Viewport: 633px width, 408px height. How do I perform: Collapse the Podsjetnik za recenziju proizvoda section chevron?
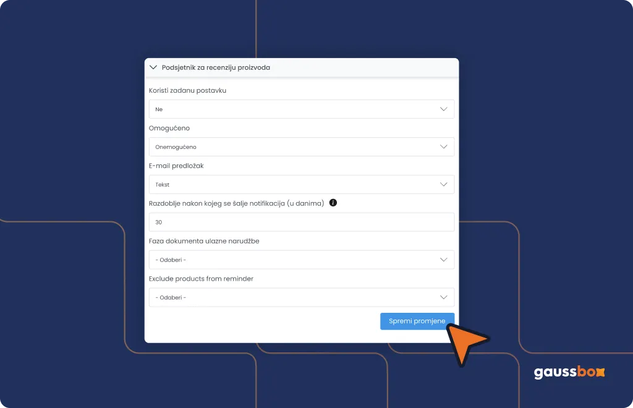click(x=153, y=67)
